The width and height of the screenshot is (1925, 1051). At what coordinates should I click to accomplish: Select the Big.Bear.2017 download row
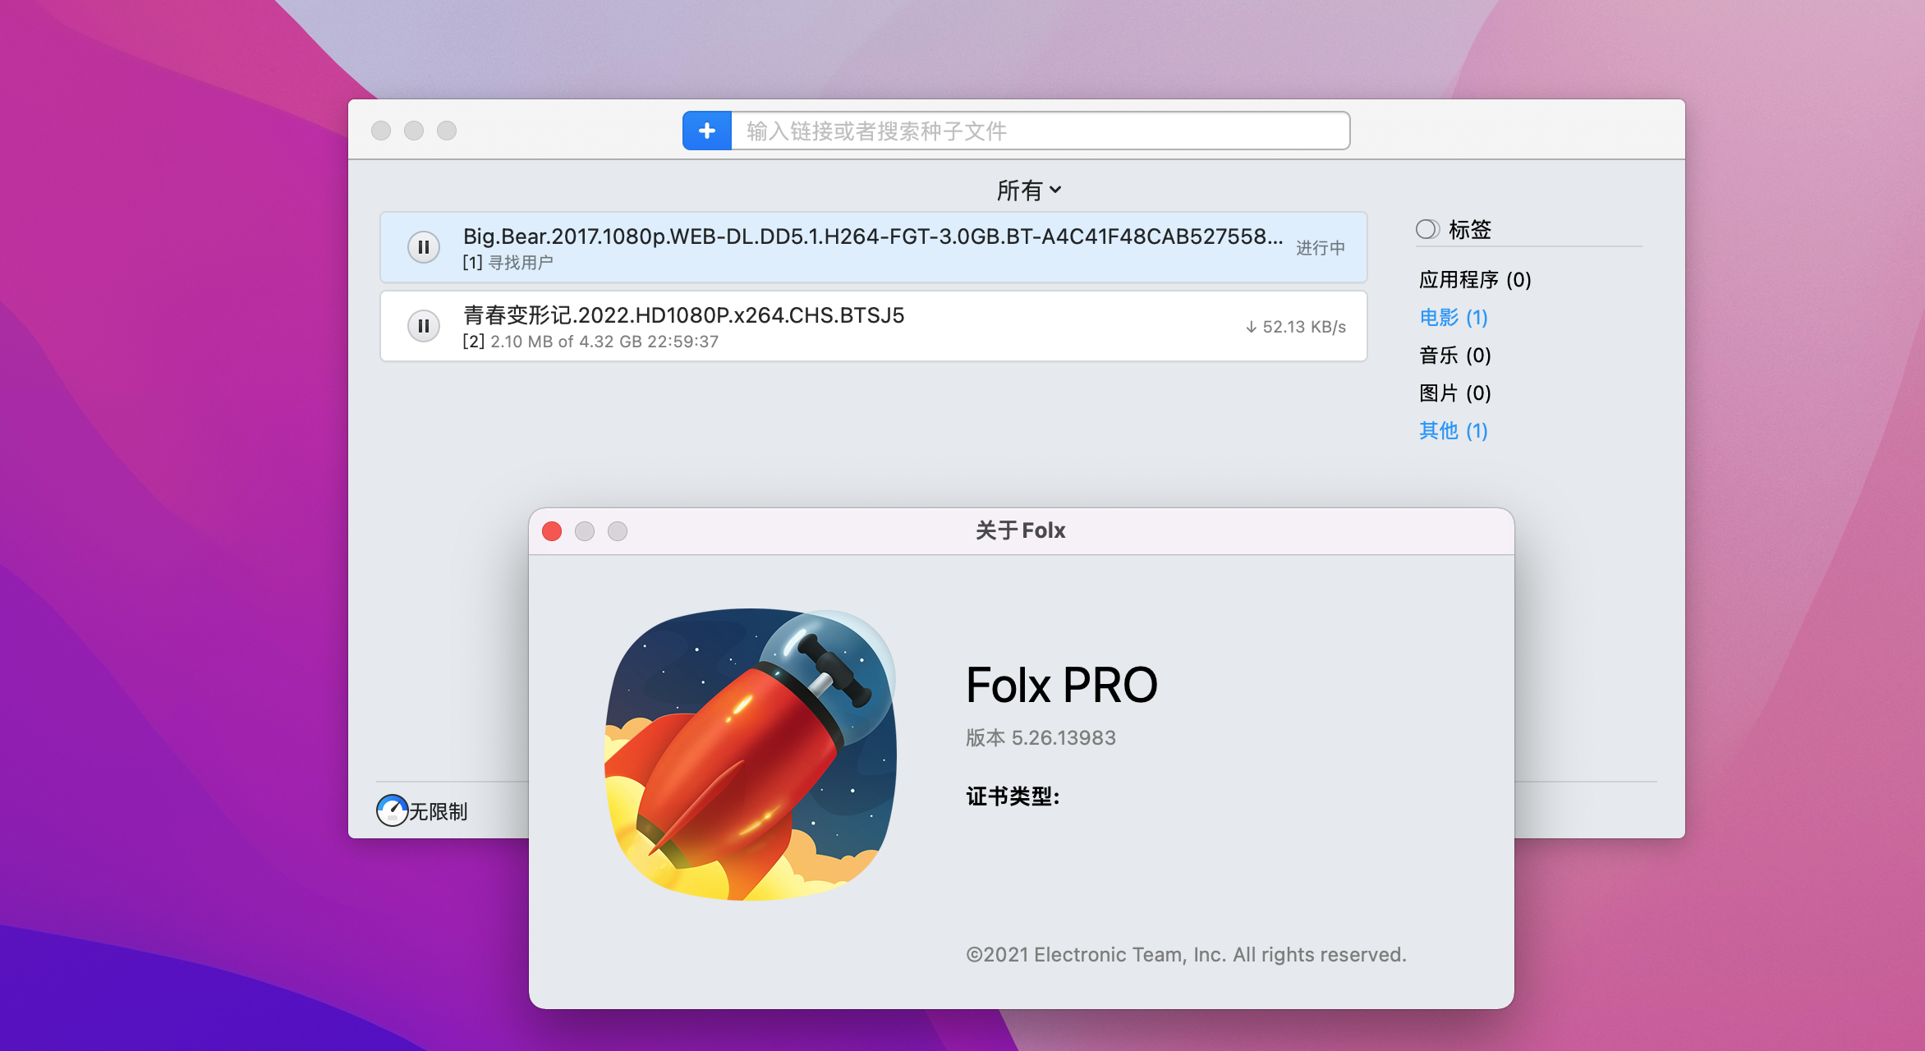tap(871, 237)
